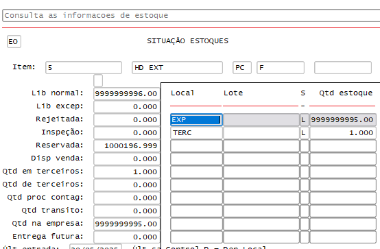Click the field containing F

point(281,67)
